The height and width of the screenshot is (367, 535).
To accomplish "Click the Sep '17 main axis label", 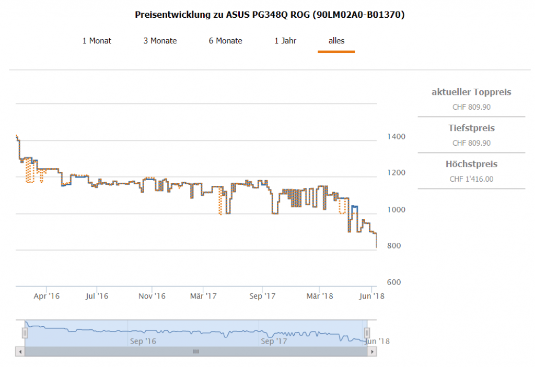I will tap(262, 296).
